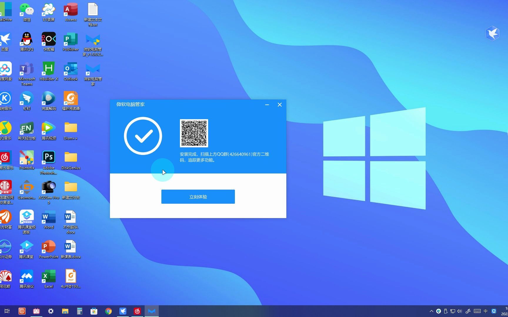
Task: Select the Pointofix desktop icon
Action: click(x=27, y=160)
